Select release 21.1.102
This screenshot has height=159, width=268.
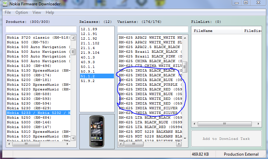click(97, 43)
